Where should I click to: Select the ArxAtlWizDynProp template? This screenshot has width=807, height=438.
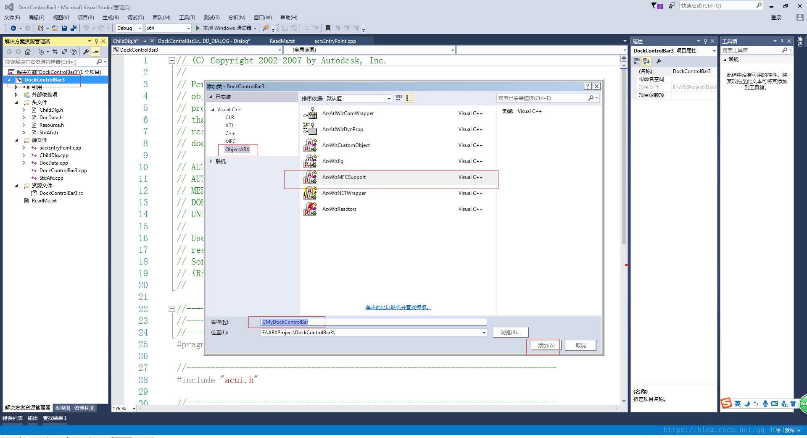pos(399,129)
